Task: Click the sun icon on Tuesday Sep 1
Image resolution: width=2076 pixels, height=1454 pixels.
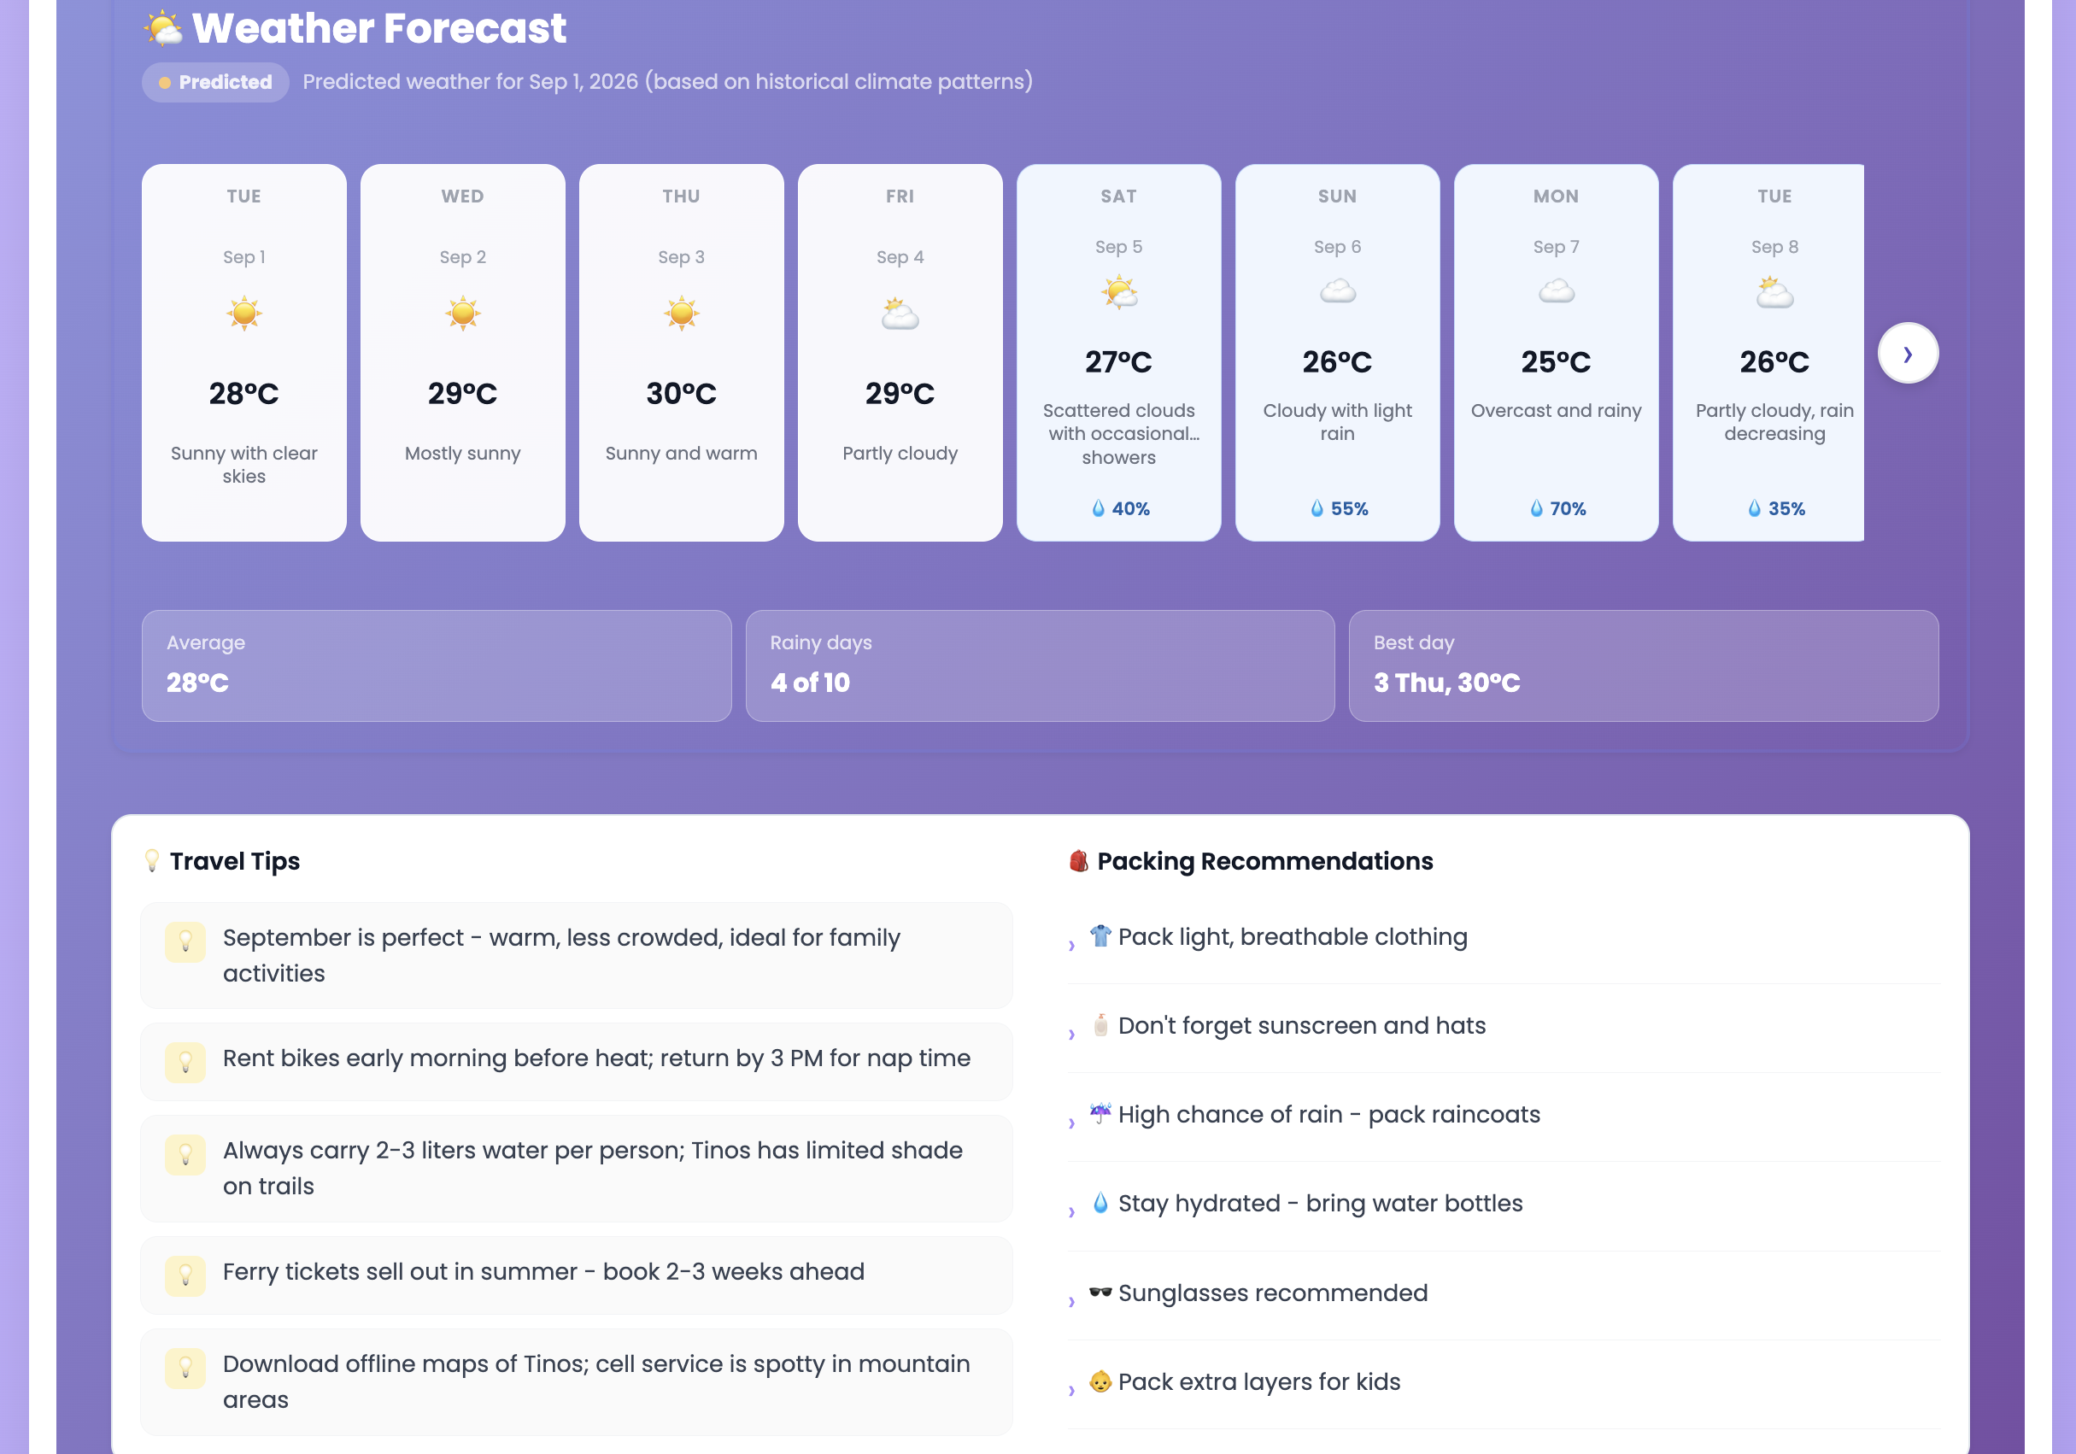Action: pos(244,314)
